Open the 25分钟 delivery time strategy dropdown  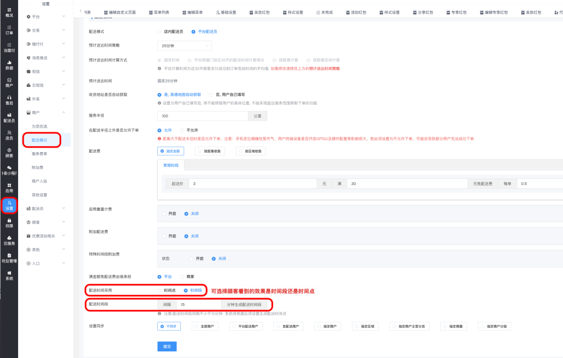pyautogui.click(x=184, y=46)
